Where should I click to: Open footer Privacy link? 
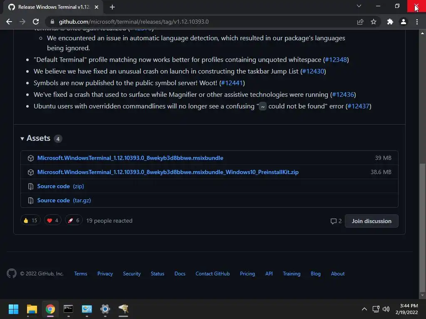(105, 274)
